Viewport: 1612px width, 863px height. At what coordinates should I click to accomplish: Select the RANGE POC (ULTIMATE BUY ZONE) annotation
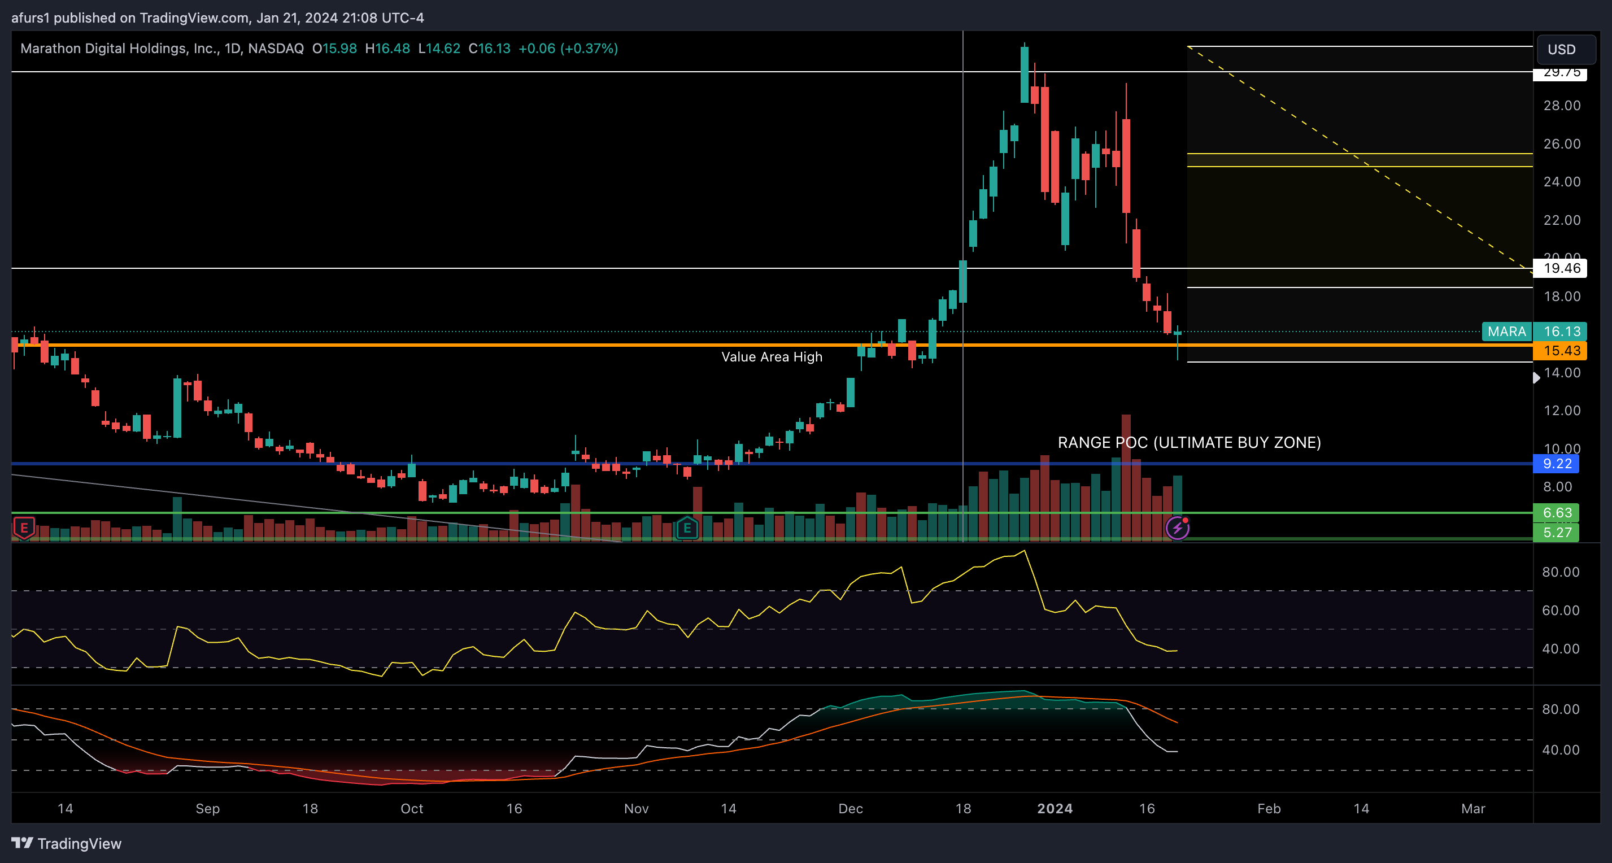point(1189,442)
